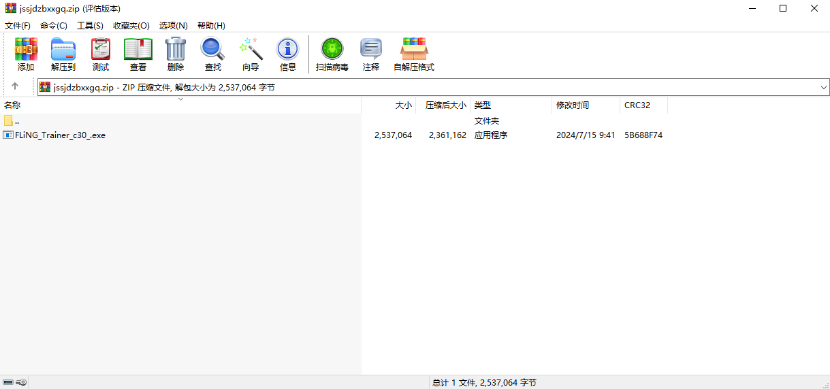This screenshot has height=389, width=830.
Task: Select the FLiNG_Trainer_c30_.exe file name
Action: click(61, 135)
